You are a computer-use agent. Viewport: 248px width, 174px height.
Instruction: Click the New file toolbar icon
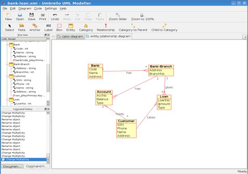tap(8, 17)
